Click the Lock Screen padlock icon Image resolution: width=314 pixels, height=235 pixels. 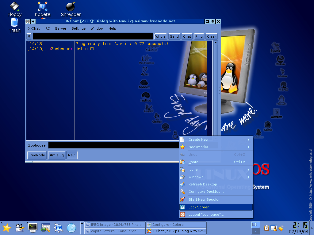click(182, 207)
